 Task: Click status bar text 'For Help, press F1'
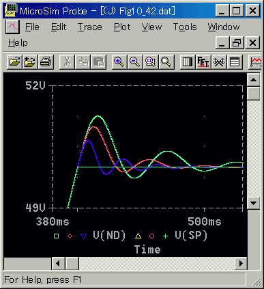[x=42, y=279]
